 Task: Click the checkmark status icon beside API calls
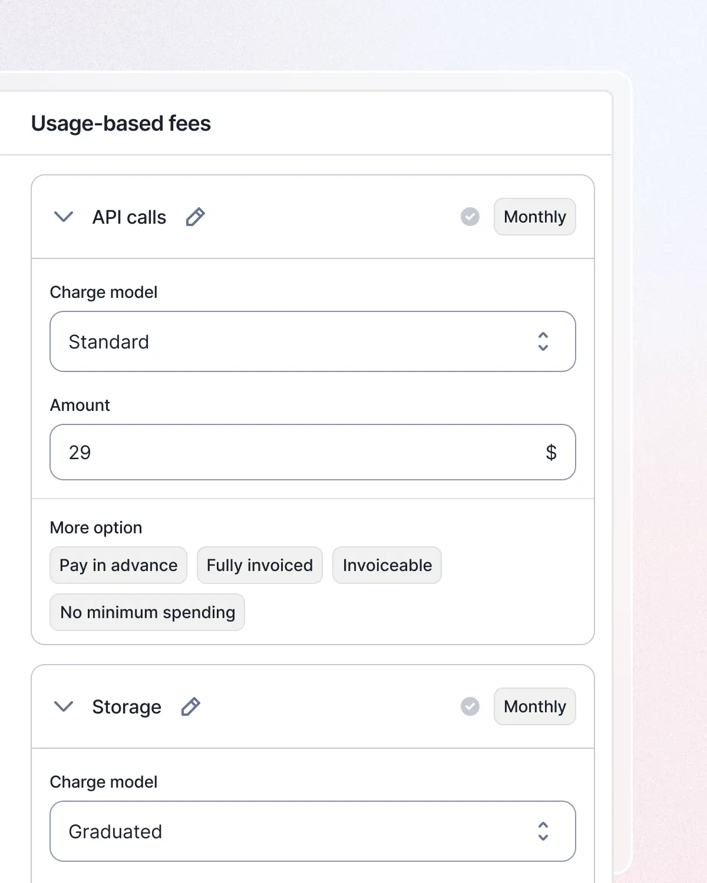(x=470, y=217)
